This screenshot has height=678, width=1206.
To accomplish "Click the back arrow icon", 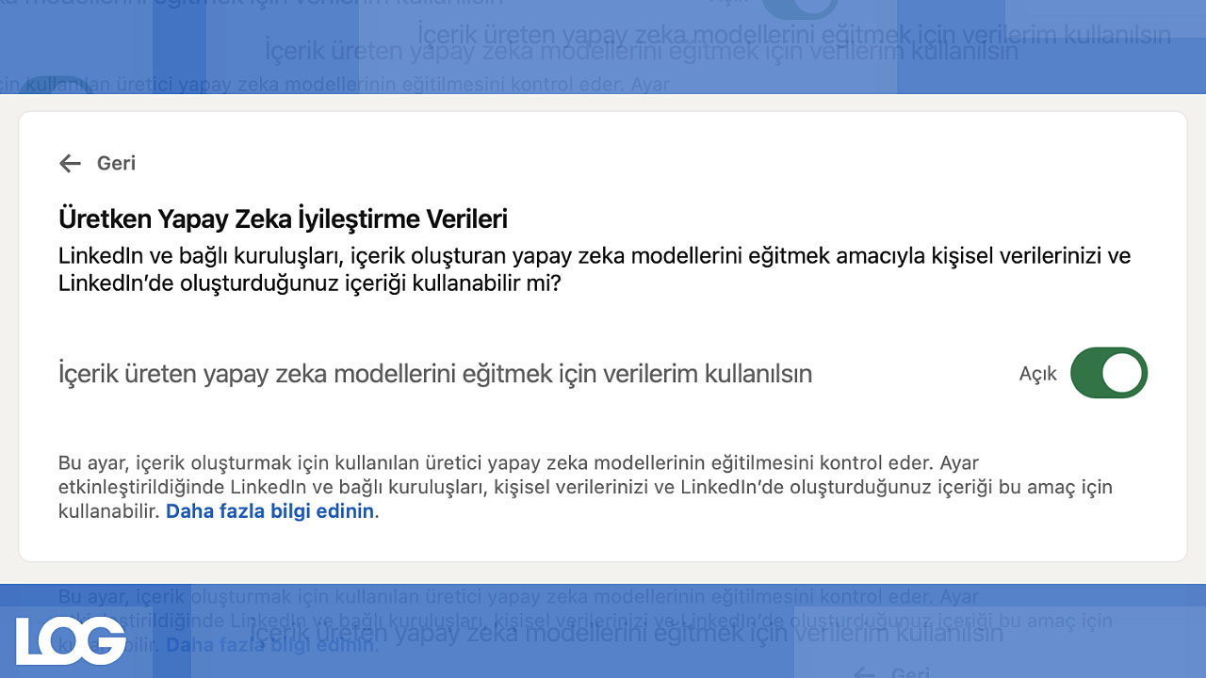I will coord(70,164).
